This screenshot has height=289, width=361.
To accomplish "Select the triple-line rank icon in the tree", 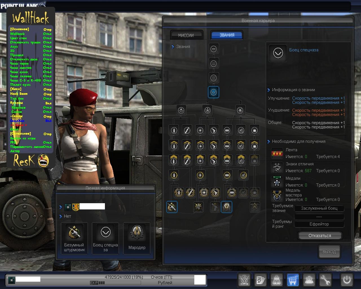I will pos(213,78).
